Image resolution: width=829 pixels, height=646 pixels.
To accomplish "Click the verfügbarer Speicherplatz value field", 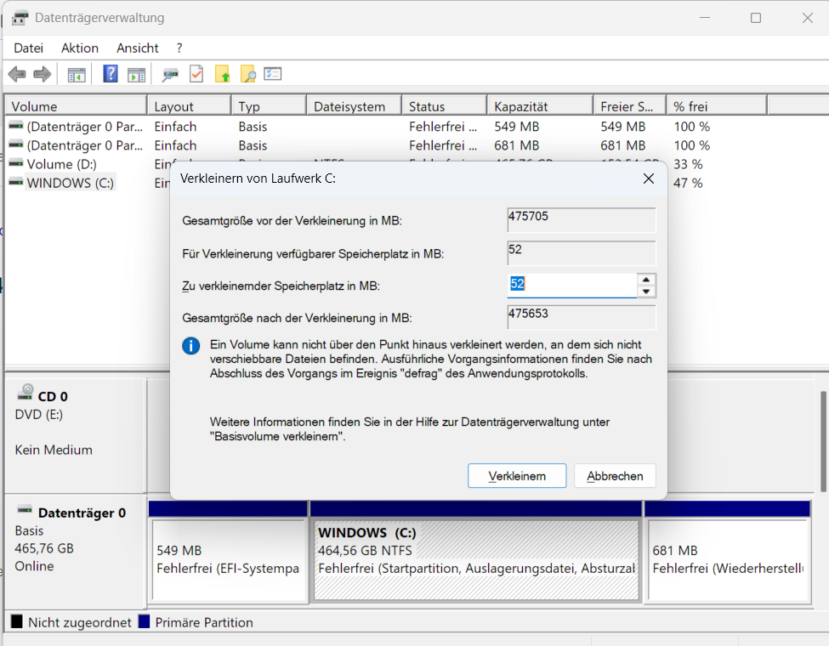I will pyautogui.click(x=582, y=252).
